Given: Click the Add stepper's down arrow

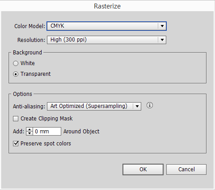Looking at the screenshot, I should (x=30, y=133).
